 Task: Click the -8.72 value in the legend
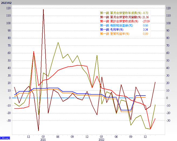pos(146,13)
